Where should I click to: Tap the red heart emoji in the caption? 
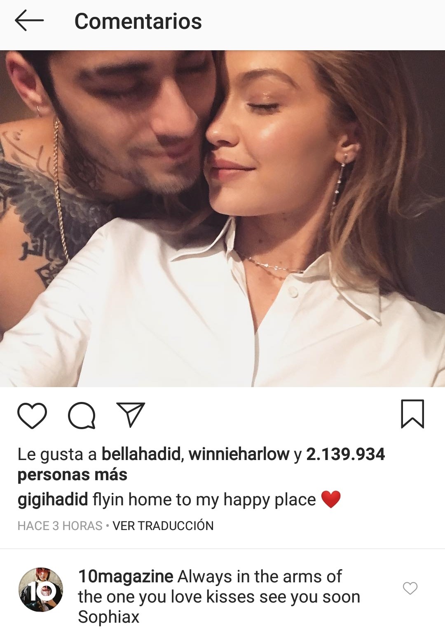pyautogui.click(x=331, y=500)
